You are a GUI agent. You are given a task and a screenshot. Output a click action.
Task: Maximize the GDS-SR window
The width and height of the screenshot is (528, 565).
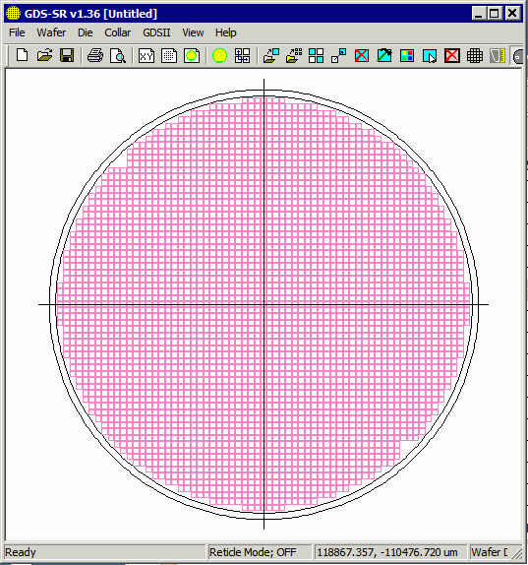coord(494,14)
